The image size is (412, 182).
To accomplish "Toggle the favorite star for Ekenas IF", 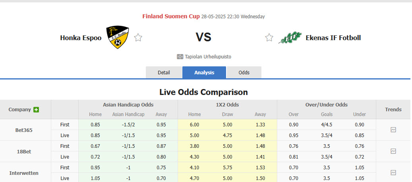I will point(269,38).
